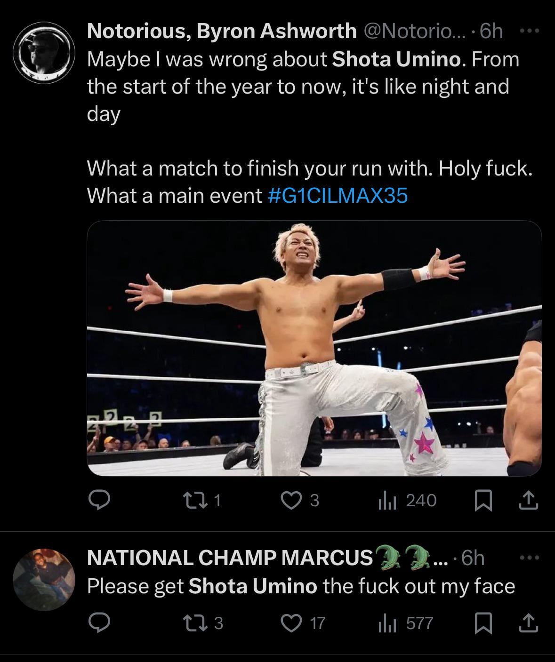Open Notorious, Byron Ashworth display name
This screenshot has height=662, width=555.
222,31
